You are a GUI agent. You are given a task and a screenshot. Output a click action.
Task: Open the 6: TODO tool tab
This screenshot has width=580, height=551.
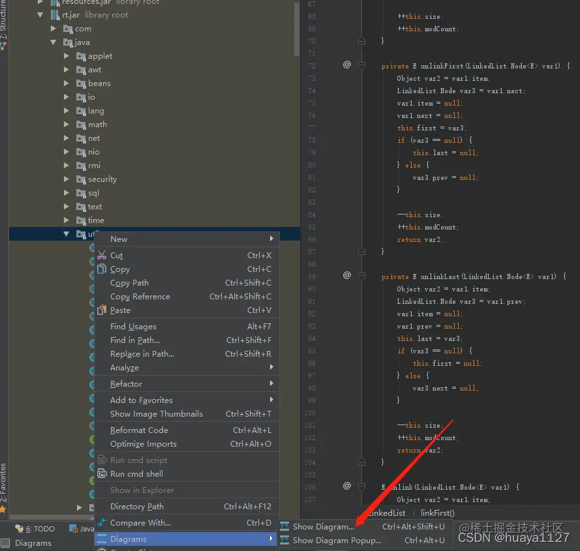(35, 529)
